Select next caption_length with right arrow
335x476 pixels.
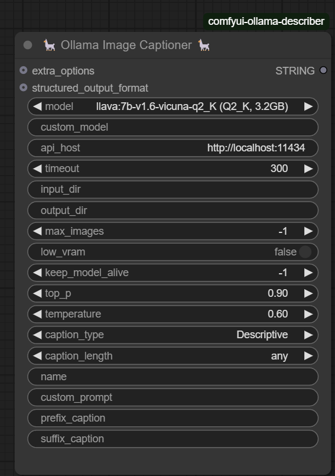coord(308,355)
